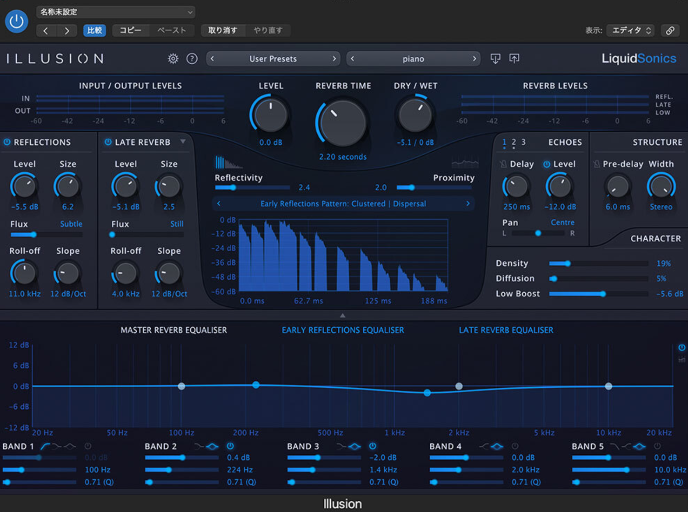The image size is (688, 512).
Task: Click the preset export (upload) icon
Action: [514, 59]
